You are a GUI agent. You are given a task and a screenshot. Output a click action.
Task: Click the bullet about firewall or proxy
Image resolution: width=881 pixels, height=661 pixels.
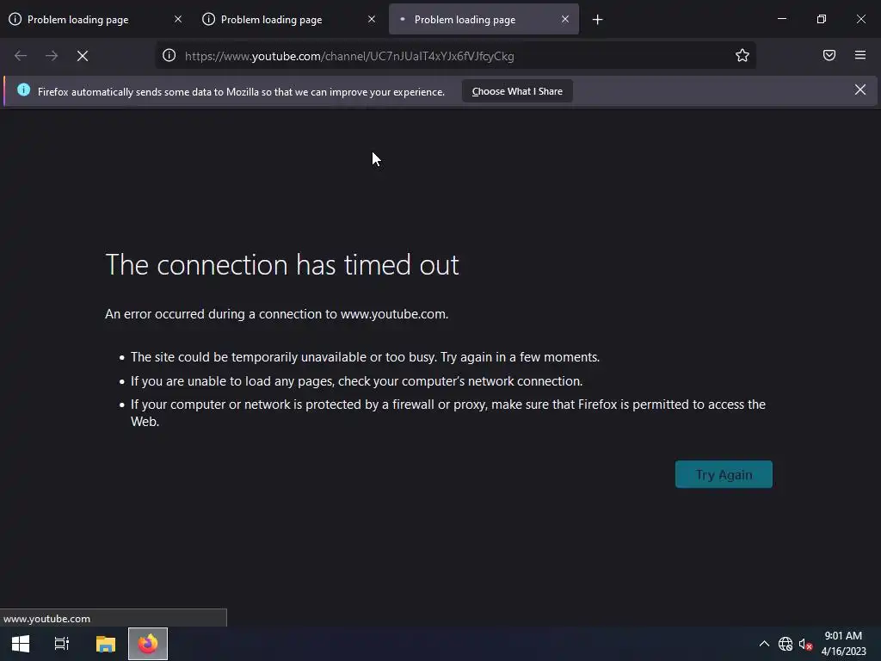447,412
